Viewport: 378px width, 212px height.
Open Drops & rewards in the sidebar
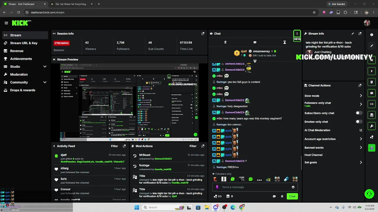click(x=25, y=90)
